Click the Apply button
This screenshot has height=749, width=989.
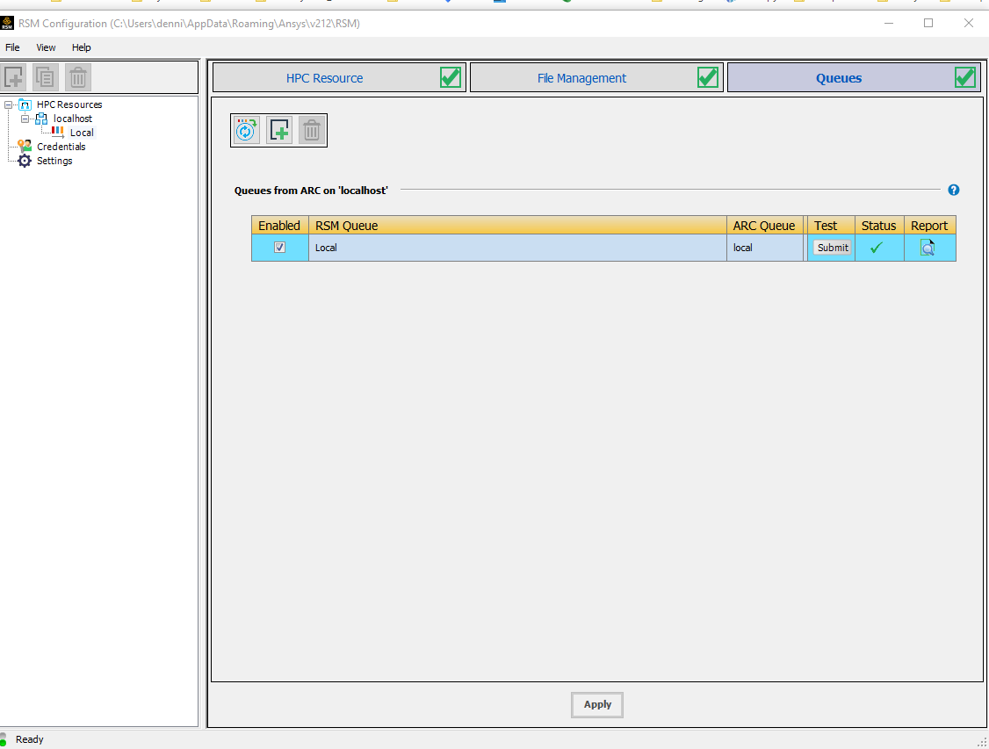597,705
